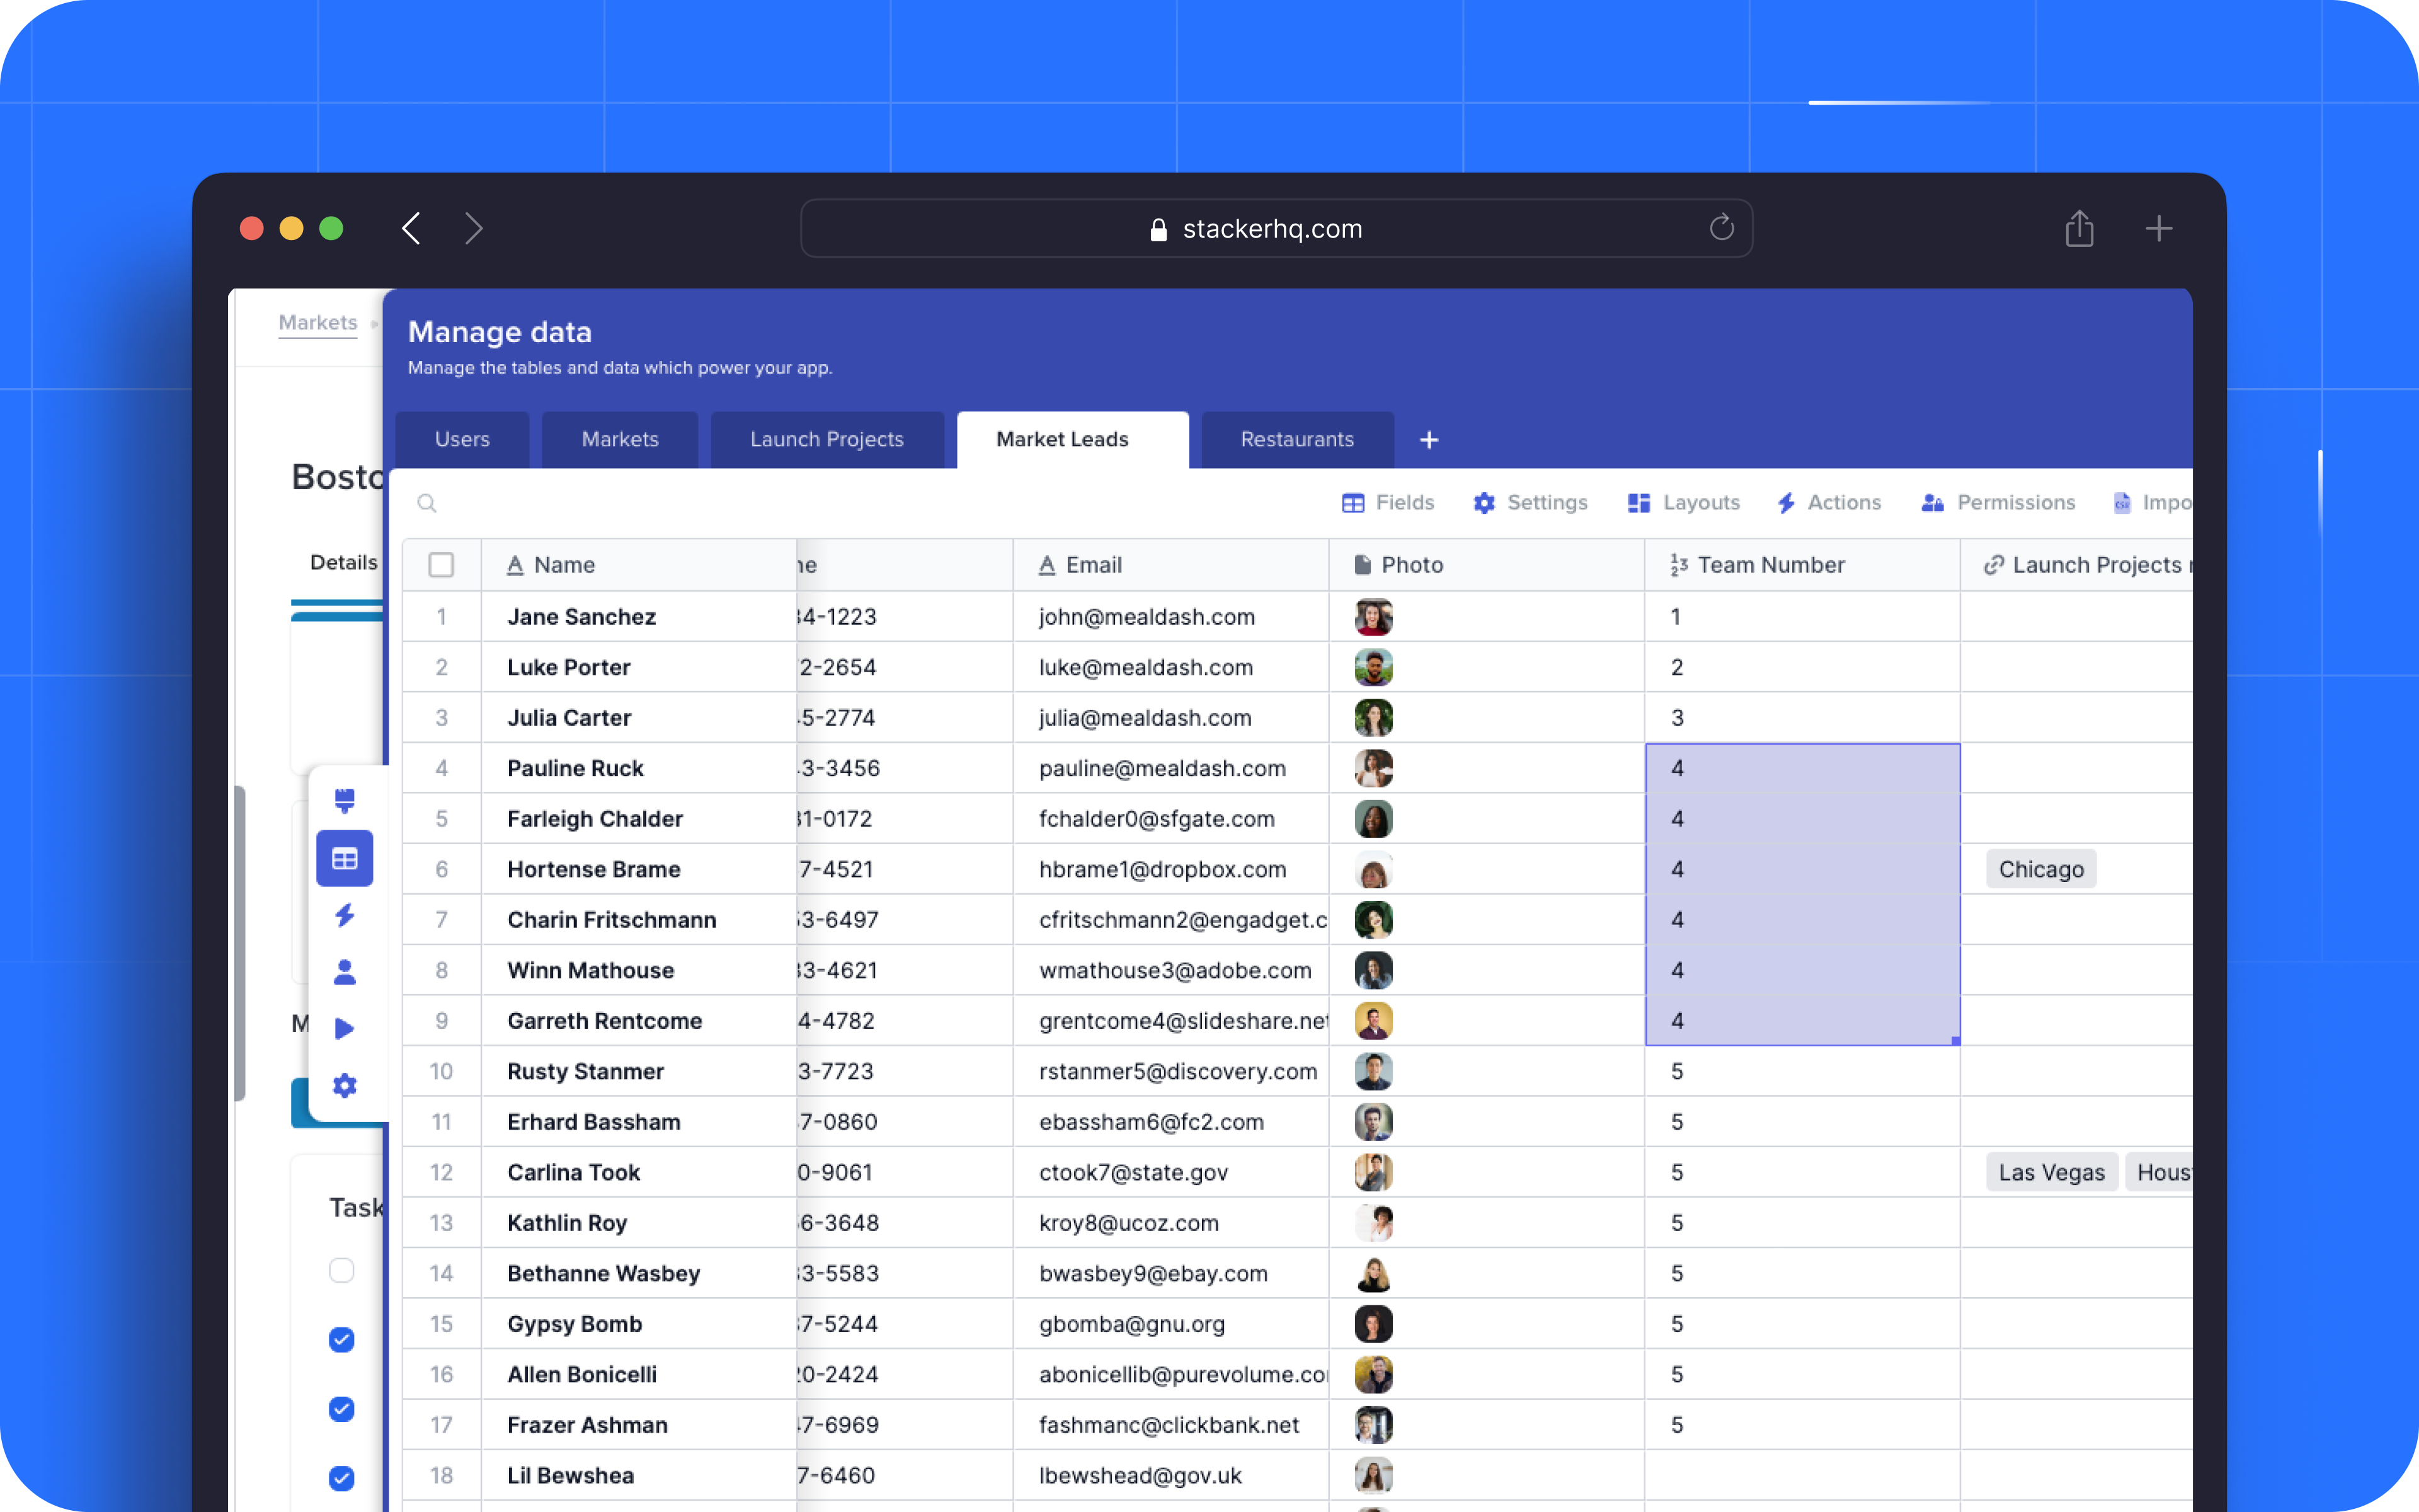Click the Team Number column header
This screenshot has width=2419, height=1512.
1802,565
